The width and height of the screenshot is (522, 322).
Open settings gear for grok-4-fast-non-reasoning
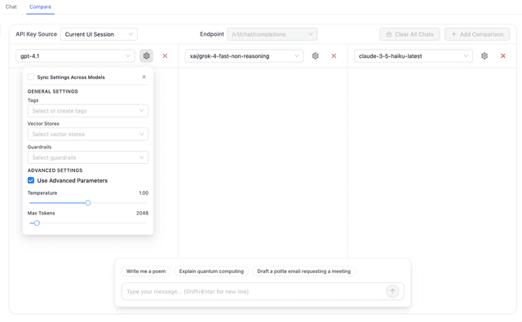[316, 56]
